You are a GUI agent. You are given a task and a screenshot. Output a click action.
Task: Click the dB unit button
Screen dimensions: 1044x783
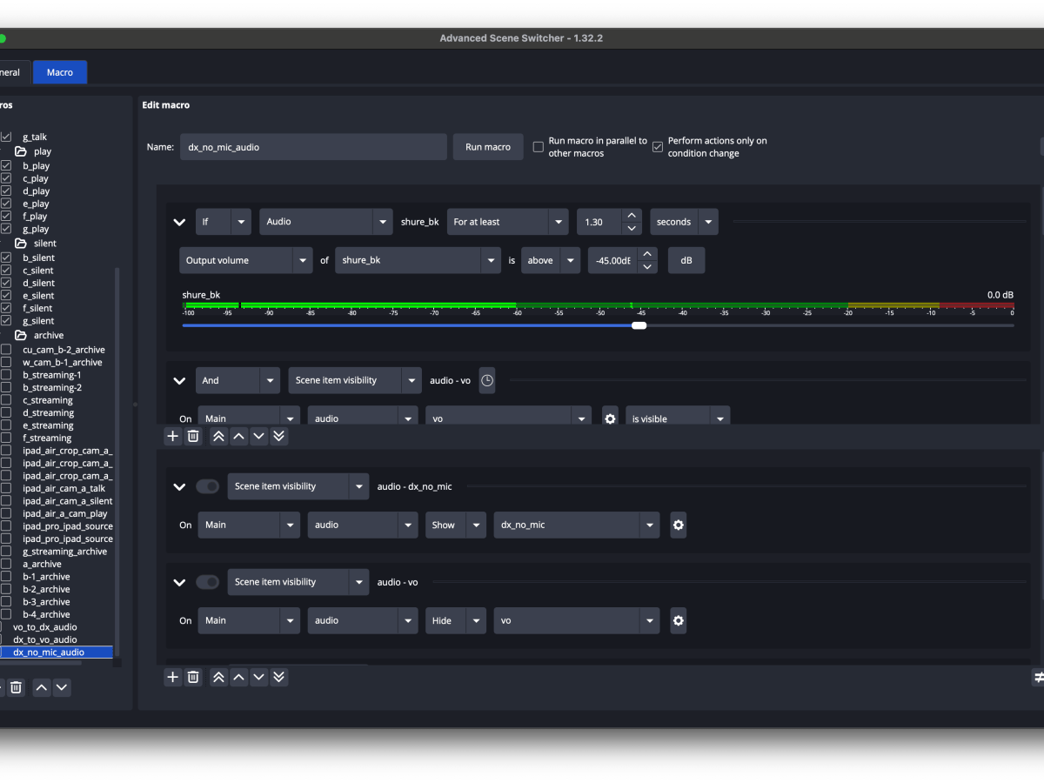pyautogui.click(x=686, y=260)
